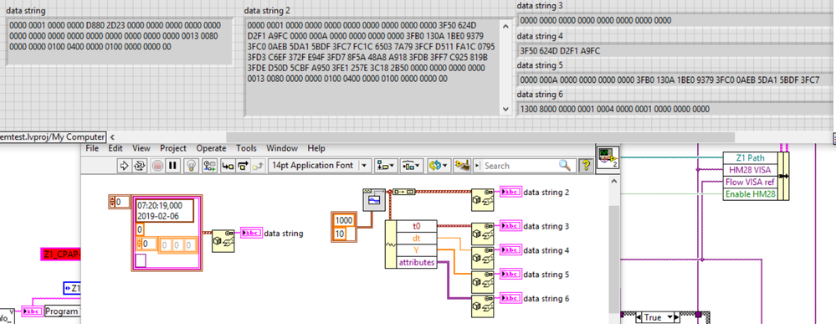Click the Run Continuously button

[x=140, y=166]
